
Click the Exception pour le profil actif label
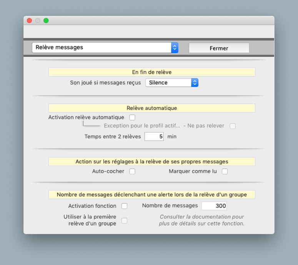(142, 126)
